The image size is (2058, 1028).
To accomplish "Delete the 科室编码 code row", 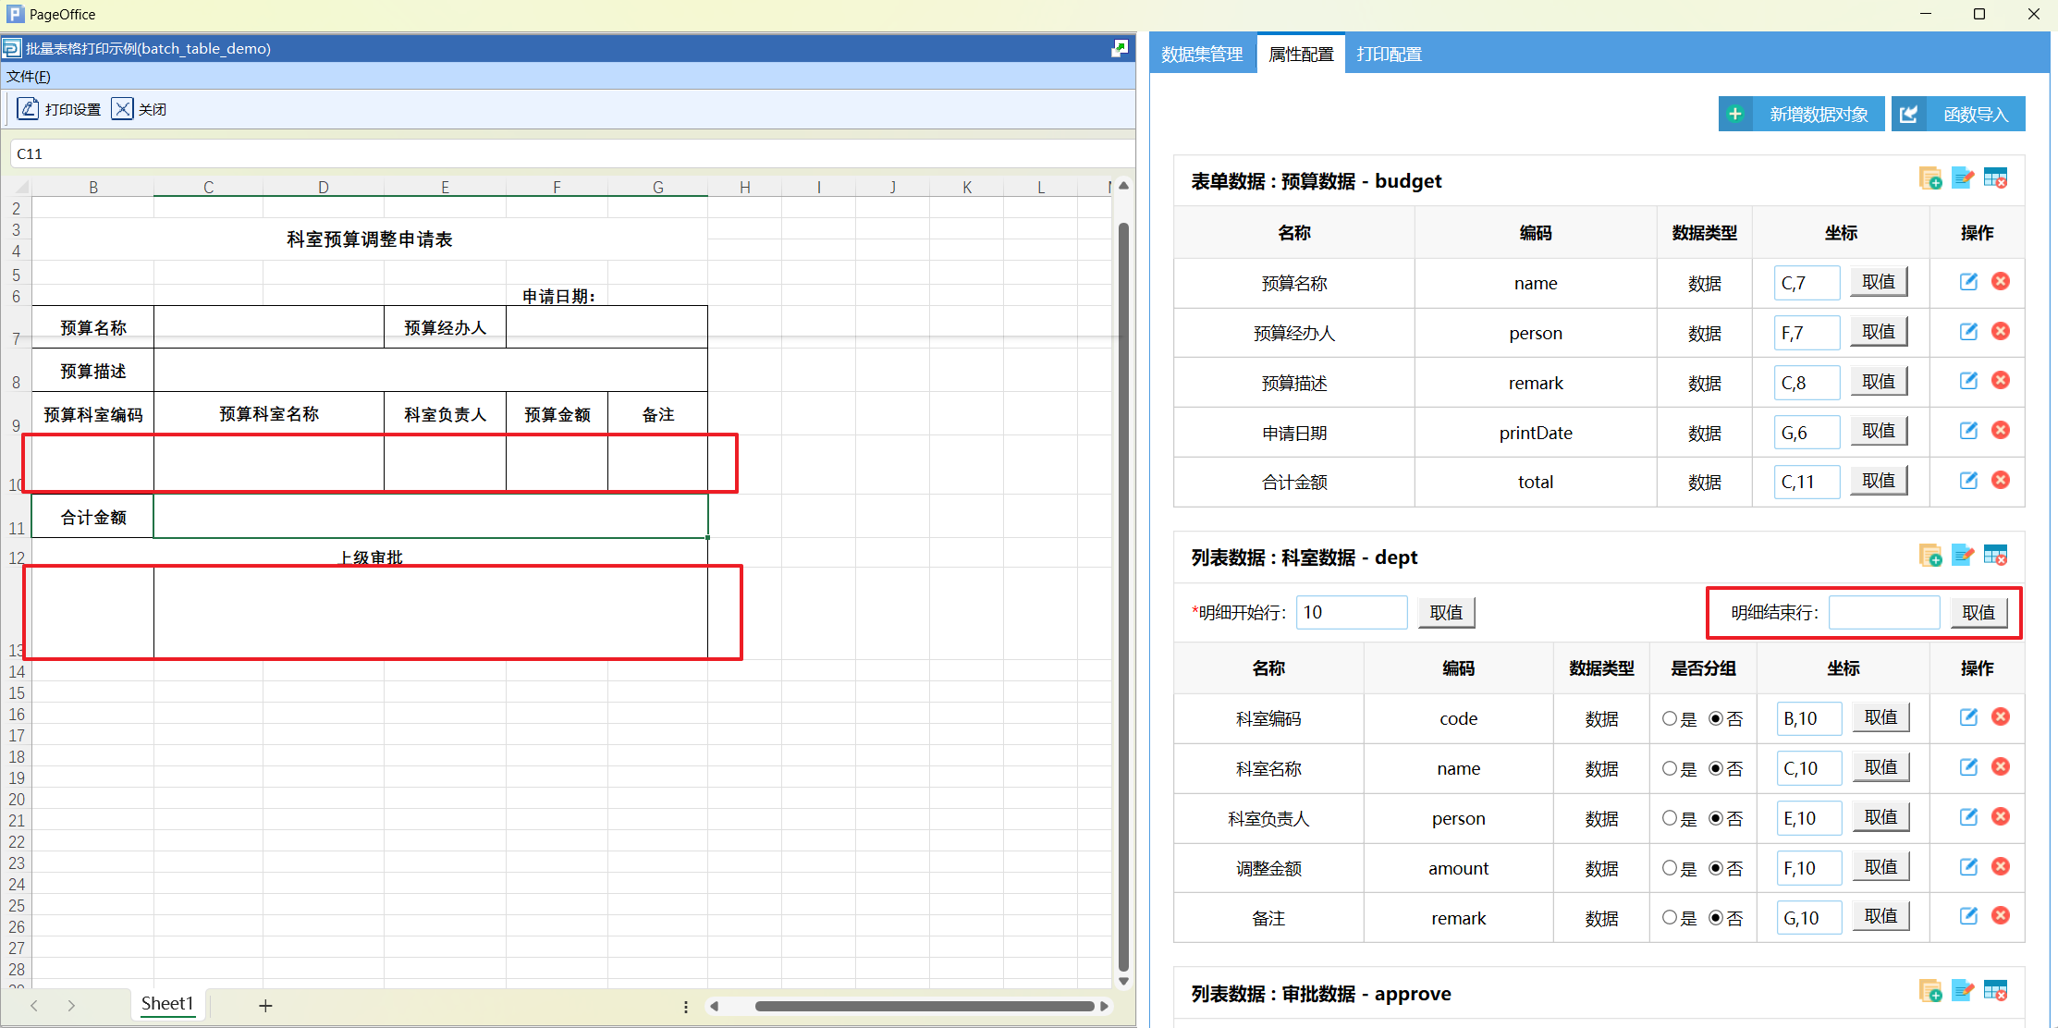I will click(2001, 717).
